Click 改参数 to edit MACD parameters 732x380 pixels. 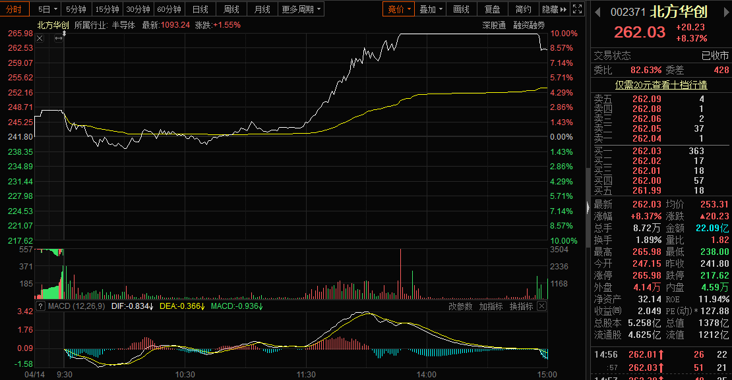click(460, 306)
